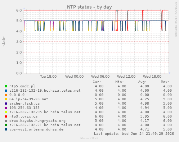Select s216-232-132-19.bc.hsia.telus.net label
The image size is (179, 142).
(x=45, y=91)
